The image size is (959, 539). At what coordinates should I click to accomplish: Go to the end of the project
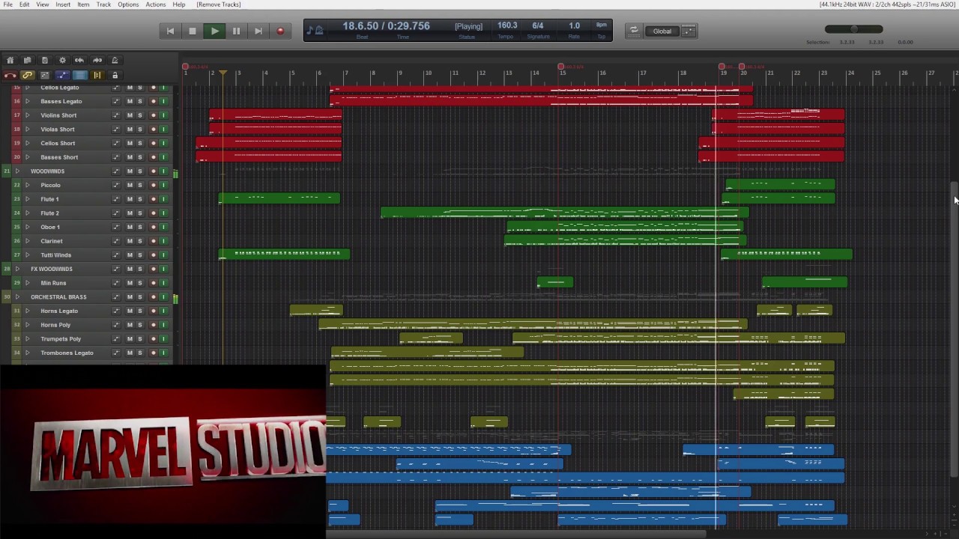click(x=258, y=31)
